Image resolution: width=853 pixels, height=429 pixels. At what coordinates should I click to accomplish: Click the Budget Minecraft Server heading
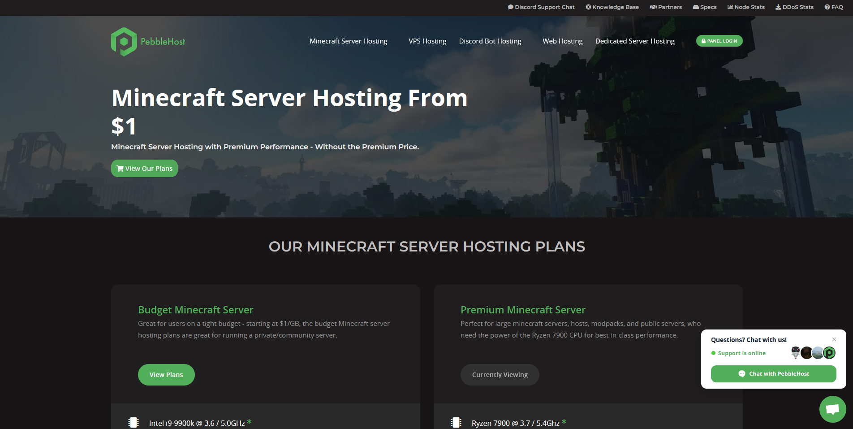(x=195, y=310)
